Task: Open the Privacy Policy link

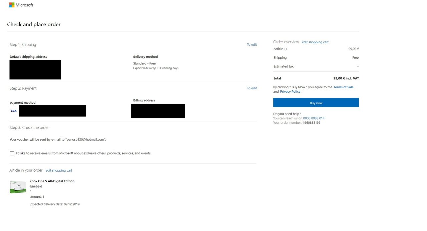Action: (290, 92)
